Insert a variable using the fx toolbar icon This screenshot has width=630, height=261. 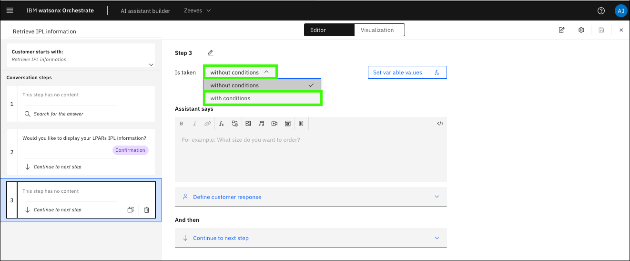pos(221,124)
